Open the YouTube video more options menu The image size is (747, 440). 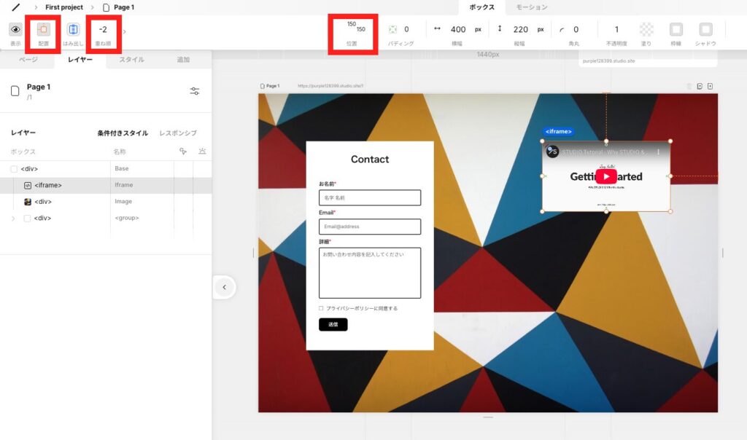659,152
